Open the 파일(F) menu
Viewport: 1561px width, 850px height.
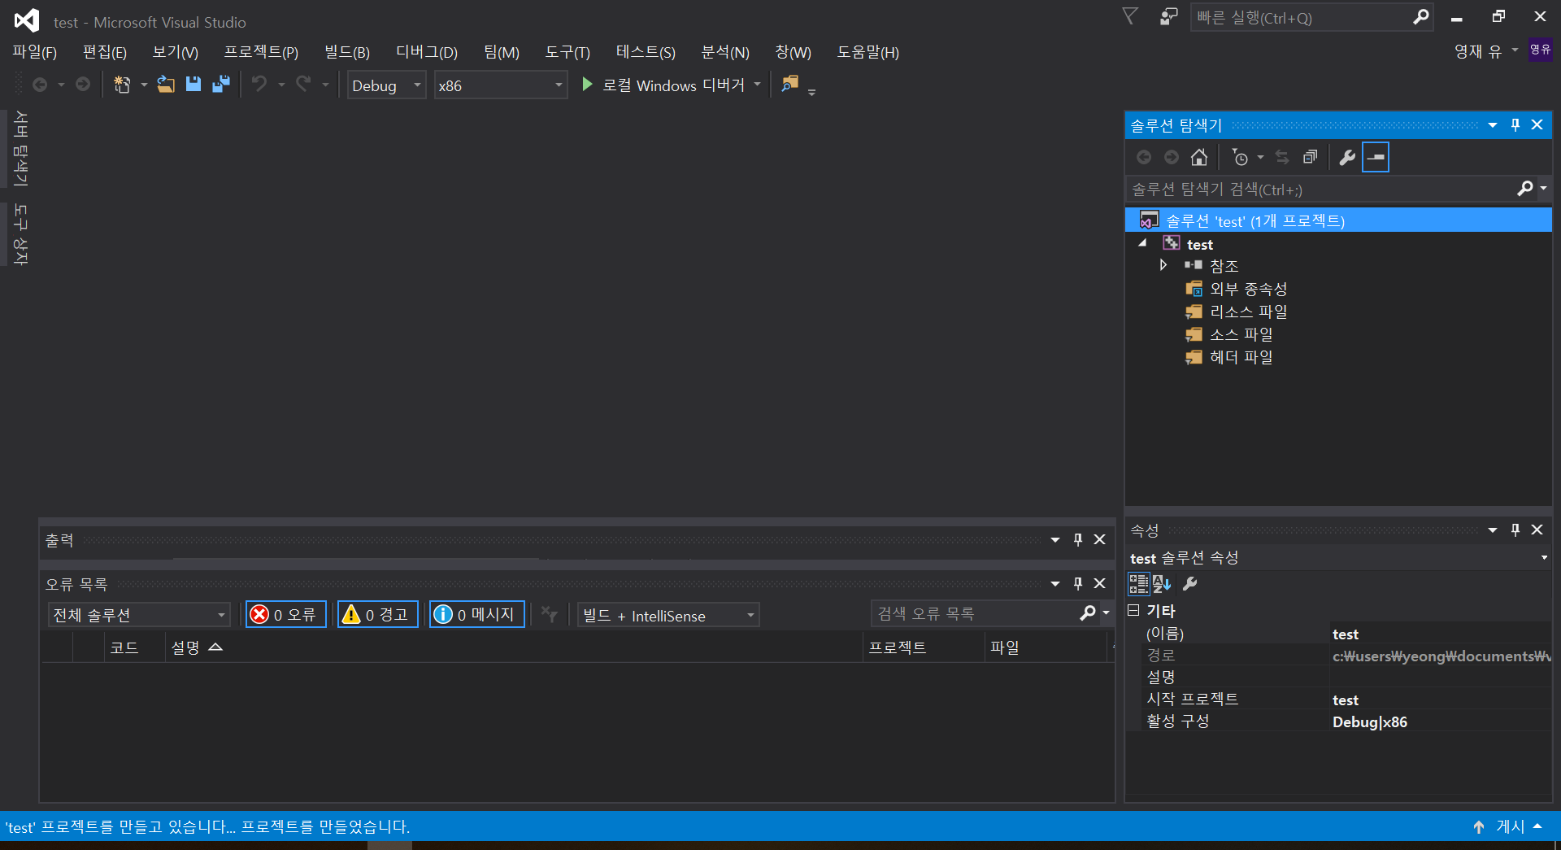coord(34,52)
